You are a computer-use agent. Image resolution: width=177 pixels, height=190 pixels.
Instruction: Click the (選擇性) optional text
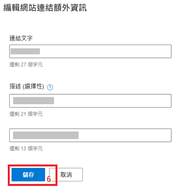click(x=33, y=86)
